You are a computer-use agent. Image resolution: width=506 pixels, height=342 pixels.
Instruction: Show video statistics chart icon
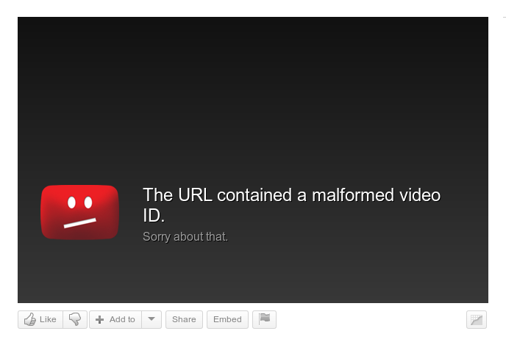tap(477, 320)
